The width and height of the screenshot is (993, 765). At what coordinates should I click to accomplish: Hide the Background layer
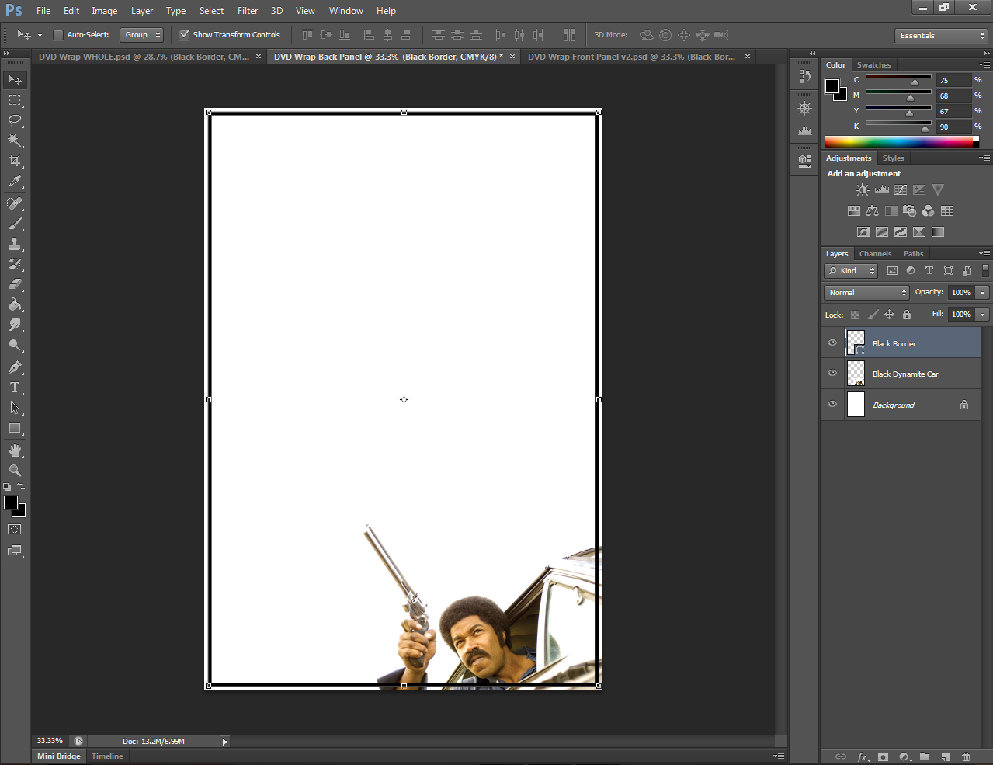point(832,405)
